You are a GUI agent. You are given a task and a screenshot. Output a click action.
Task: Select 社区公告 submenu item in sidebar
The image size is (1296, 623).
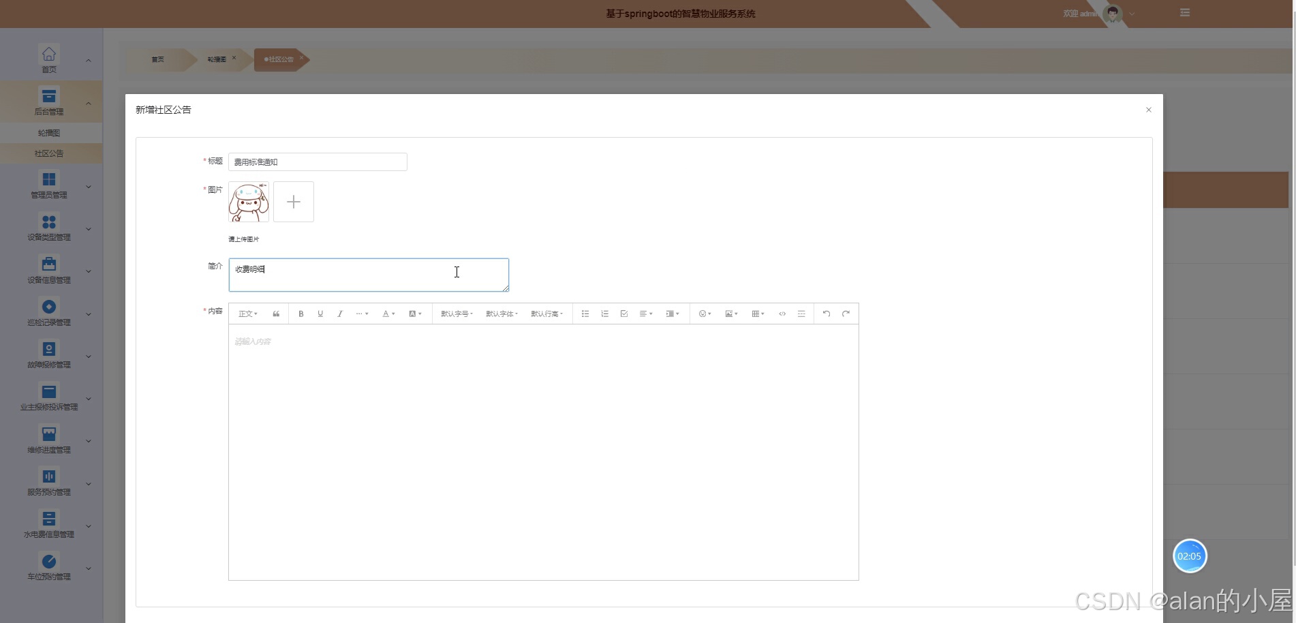pyautogui.click(x=51, y=153)
